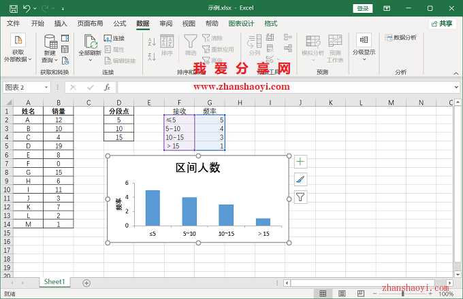The image size is (463, 299).
Task: Click the chart title 区间人数
Action: pyautogui.click(x=197, y=168)
